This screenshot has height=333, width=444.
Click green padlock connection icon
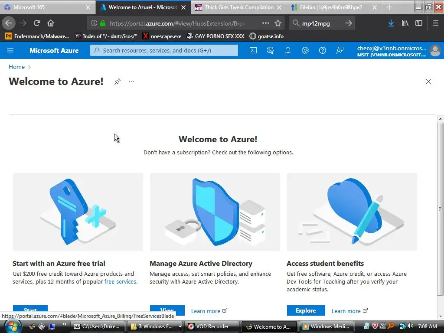point(103,23)
